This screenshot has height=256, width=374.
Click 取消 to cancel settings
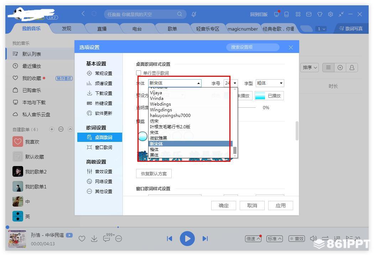click(x=252, y=206)
